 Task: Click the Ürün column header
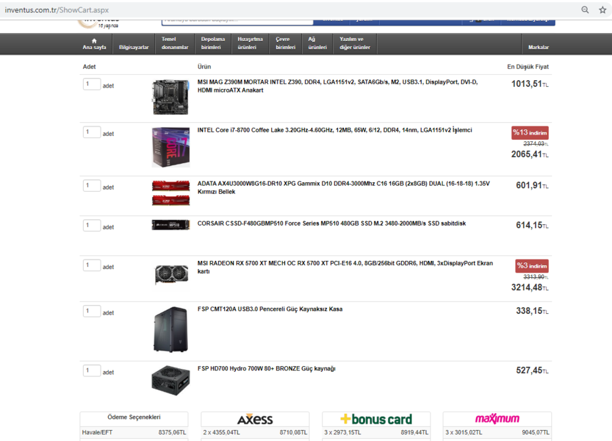(x=204, y=67)
